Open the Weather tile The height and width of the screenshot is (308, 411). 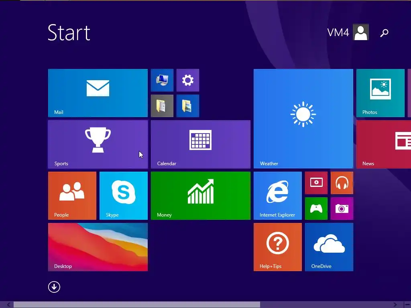pos(303,119)
